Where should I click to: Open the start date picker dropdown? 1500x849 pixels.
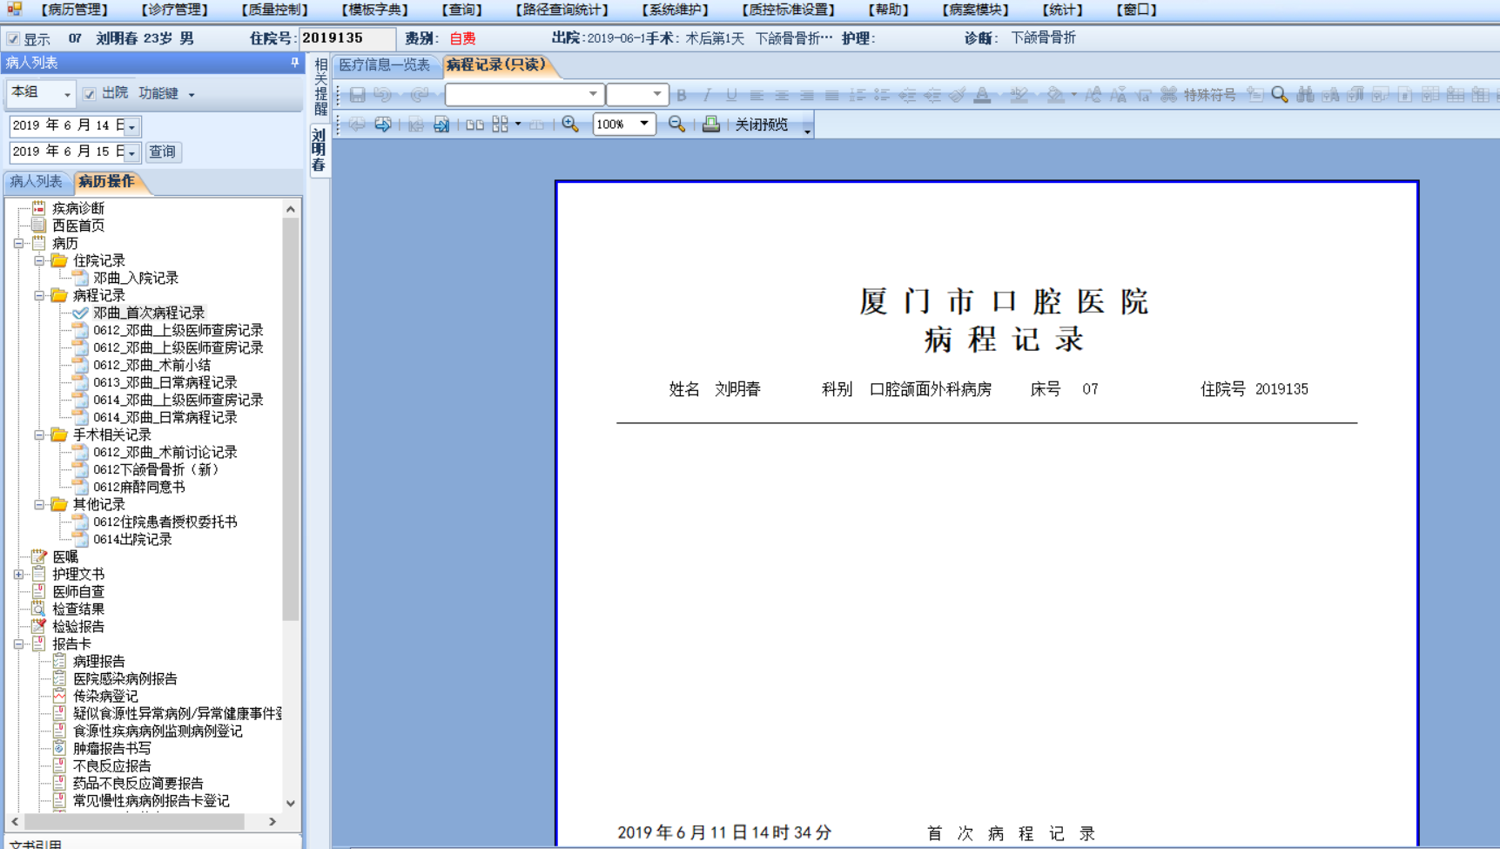click(x=132, y=126)
